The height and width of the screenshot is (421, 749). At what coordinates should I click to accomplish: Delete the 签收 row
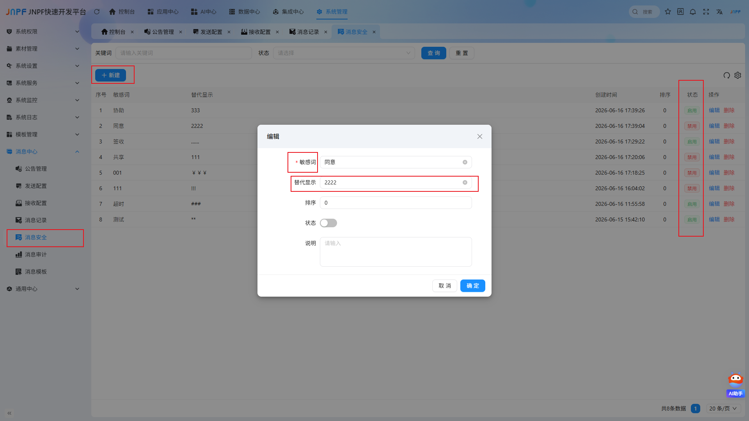pos(729,142)
